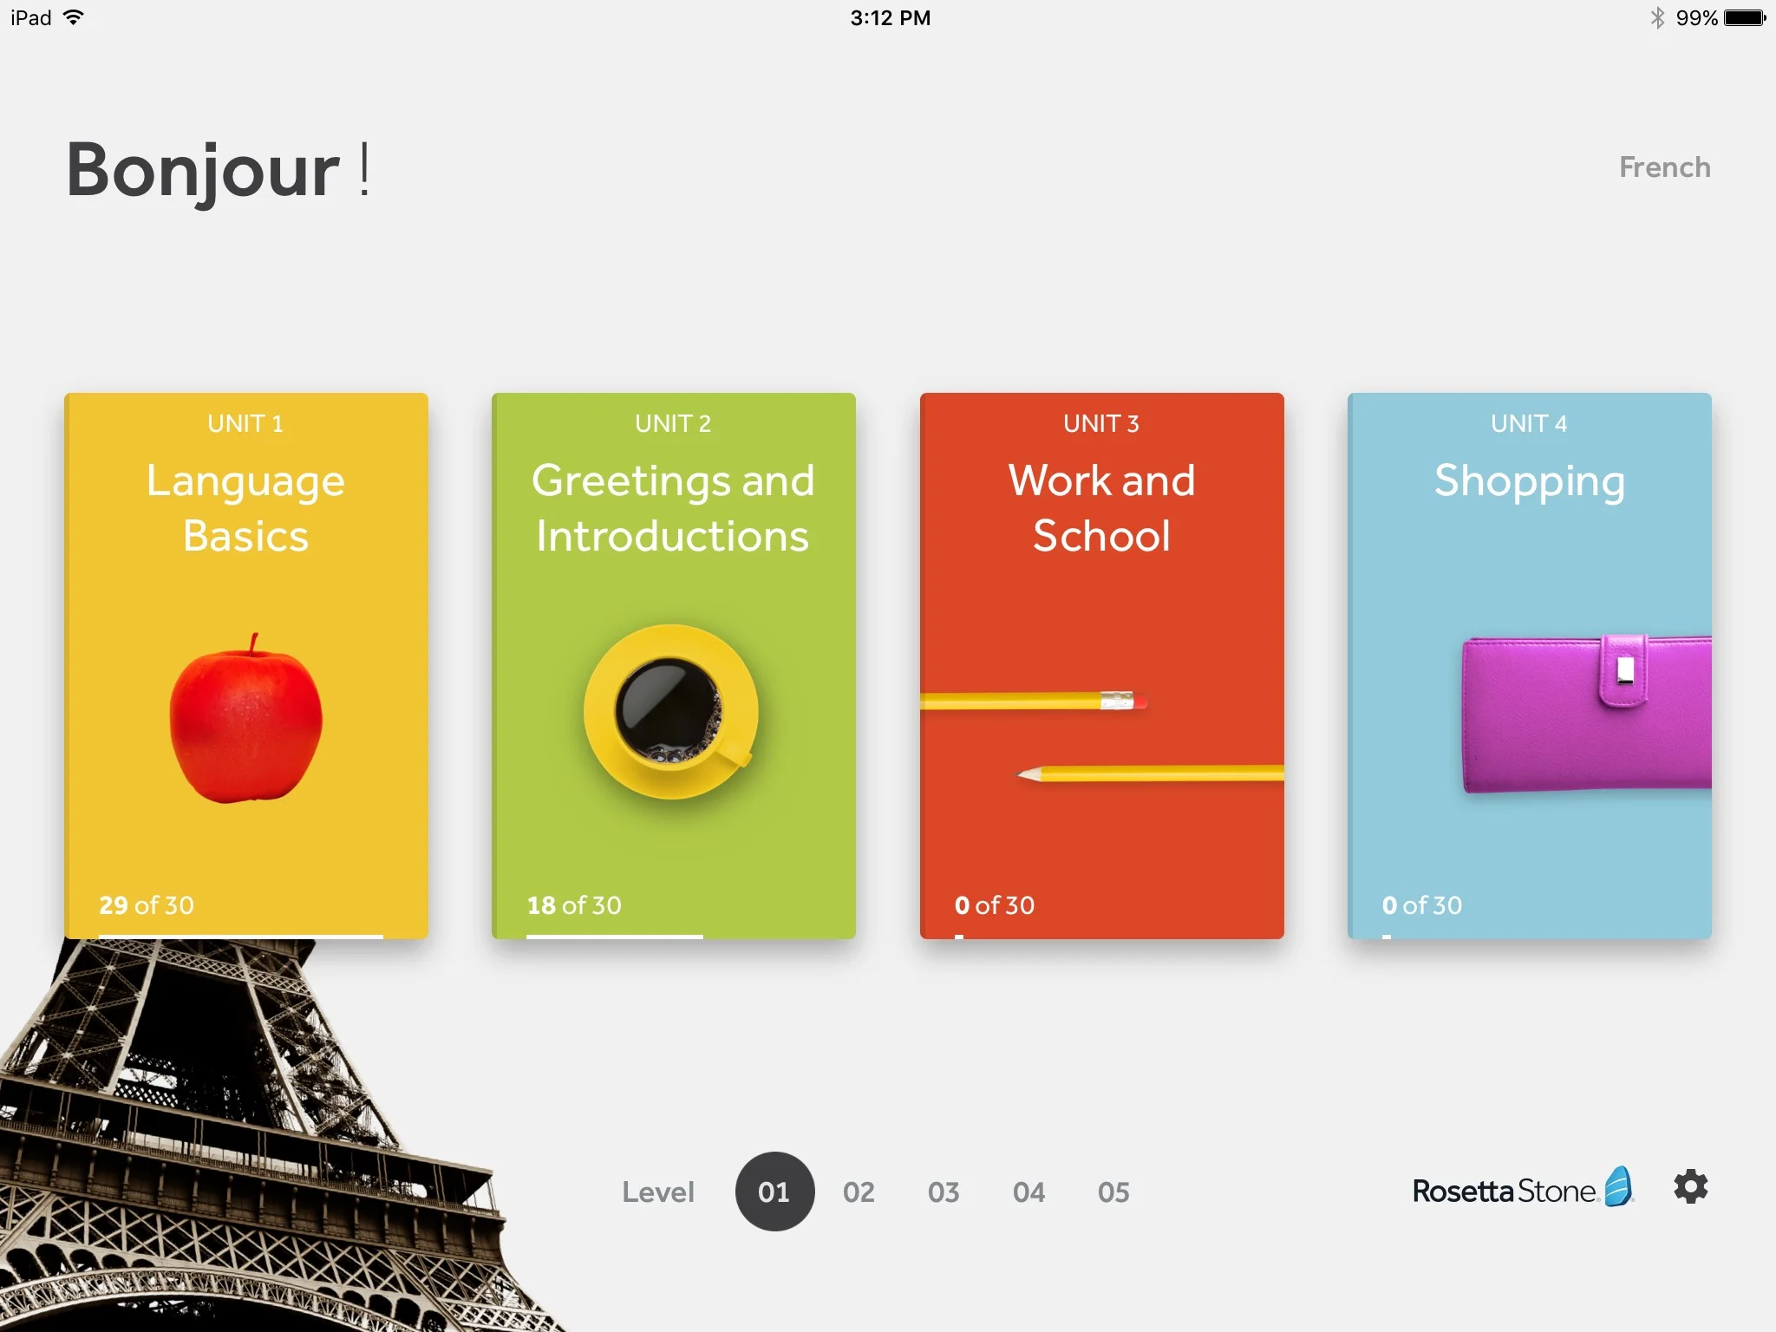Open Unit 4 Shopping card
The image size is (1776, 1332).
click(1530, 666)
